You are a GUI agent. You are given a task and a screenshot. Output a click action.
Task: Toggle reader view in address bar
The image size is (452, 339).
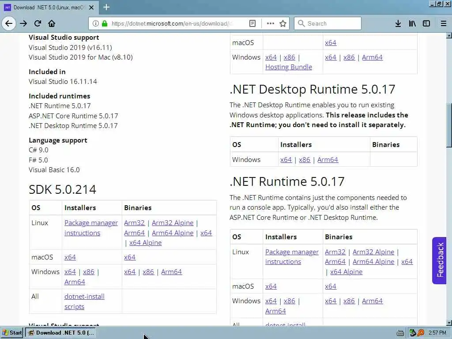(x=252, y=23)
